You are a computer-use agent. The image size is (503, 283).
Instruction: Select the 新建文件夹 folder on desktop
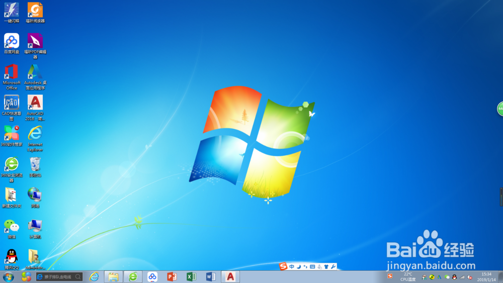pyautogui.click(x=12, y=198)
